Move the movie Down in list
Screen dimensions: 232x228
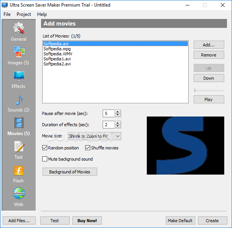tap(209, 78)
